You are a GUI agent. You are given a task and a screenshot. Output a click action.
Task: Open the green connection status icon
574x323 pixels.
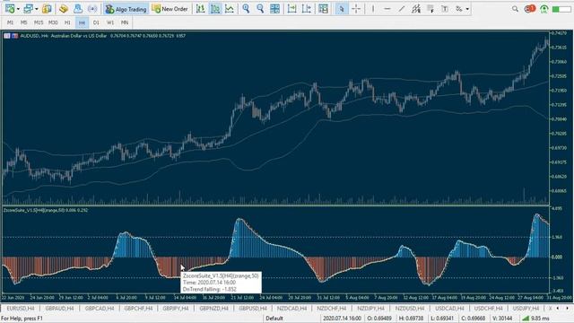click(x=544, y=9)
